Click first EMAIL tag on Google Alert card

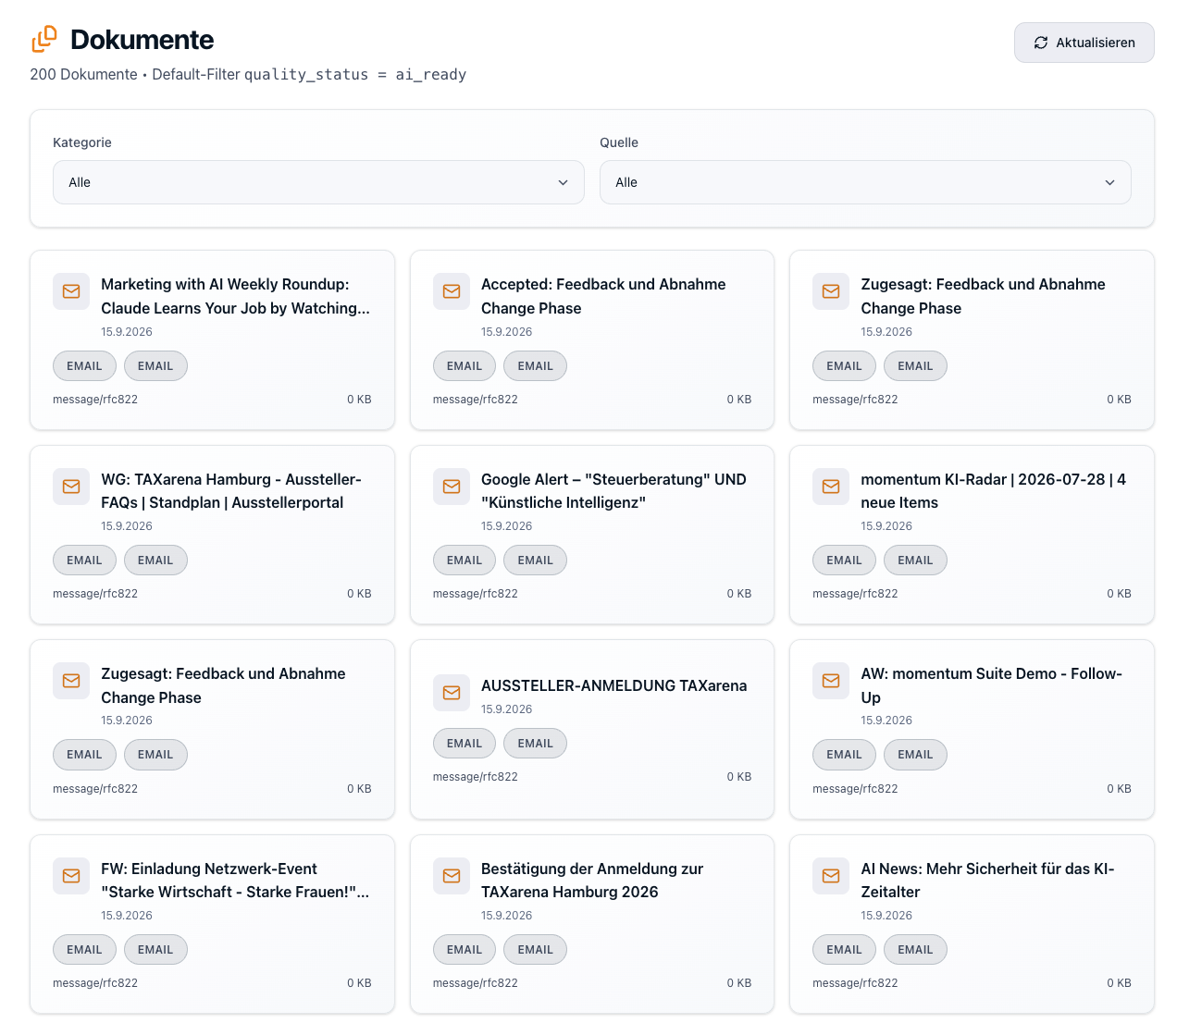click(x=465, y=561)
